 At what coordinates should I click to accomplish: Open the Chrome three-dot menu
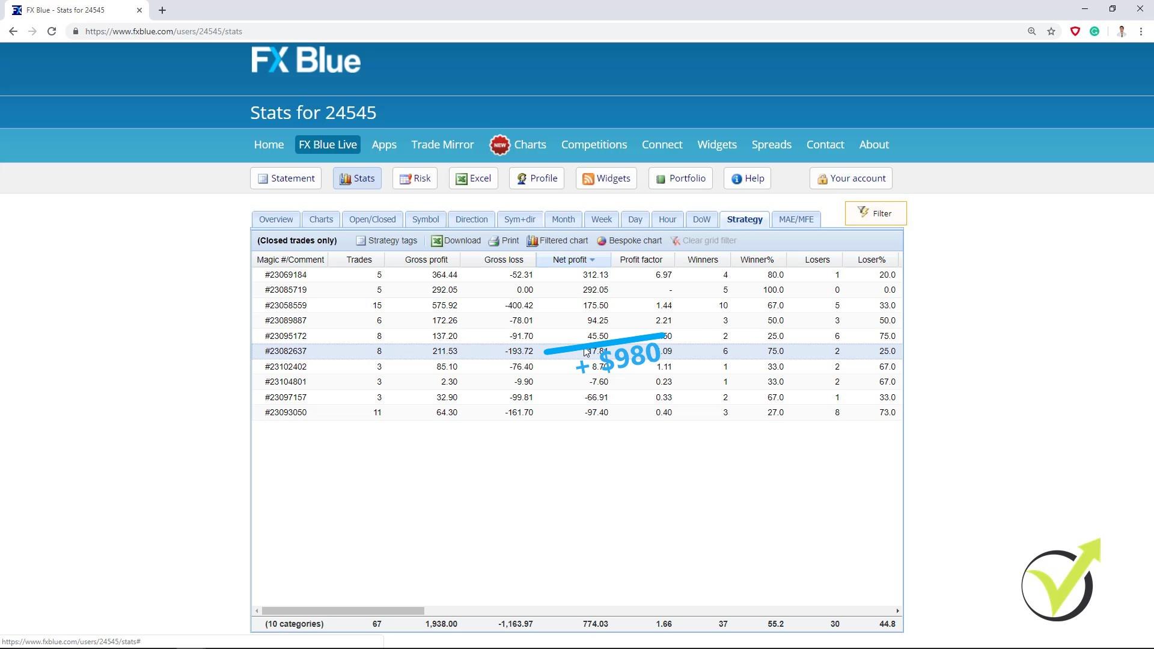click(1141, 31)
